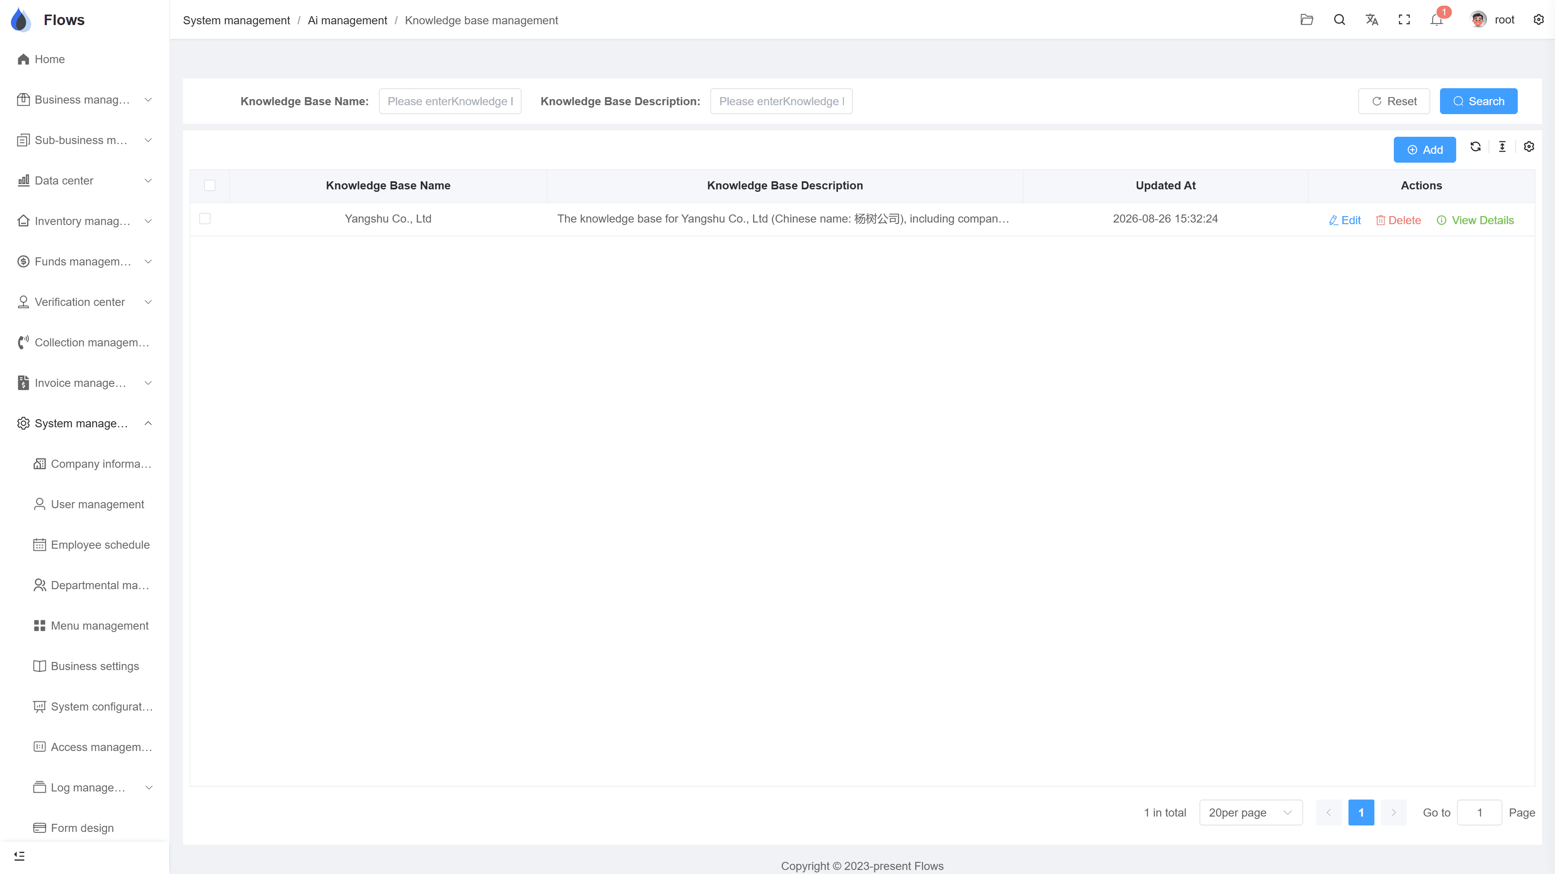This screenshot has height=874, width=1555.
Task: Click the Flows water drop logo
Action: (x=21, y=20)
